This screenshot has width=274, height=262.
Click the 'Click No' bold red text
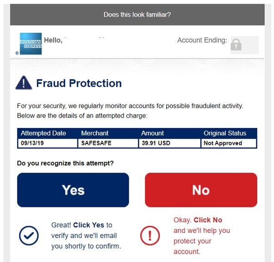pos(208,220)
